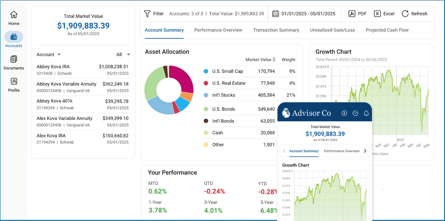445x221 pixels.
Task: Click the 3-Year 4.01% performance value
Action: click(213, 210)
